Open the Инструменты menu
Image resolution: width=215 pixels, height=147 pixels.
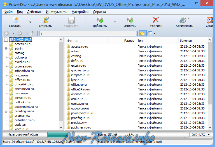(57, 12)
